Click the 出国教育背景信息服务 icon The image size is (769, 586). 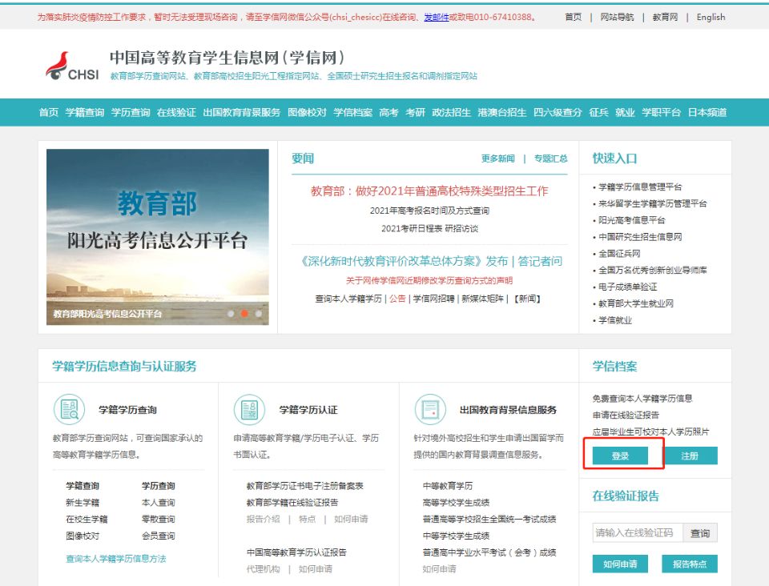[x=430, y=409]
